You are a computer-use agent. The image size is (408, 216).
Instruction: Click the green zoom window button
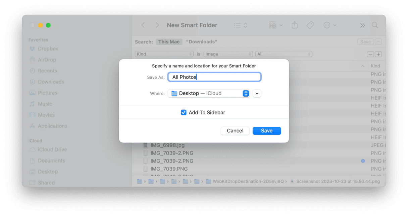tap(48, 25)
